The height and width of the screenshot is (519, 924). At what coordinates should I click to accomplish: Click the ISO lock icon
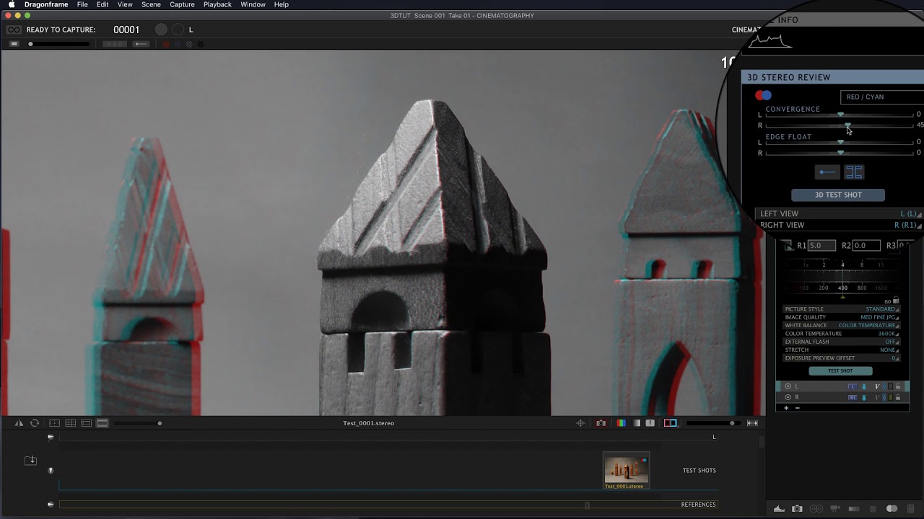[x=896, y=300]
